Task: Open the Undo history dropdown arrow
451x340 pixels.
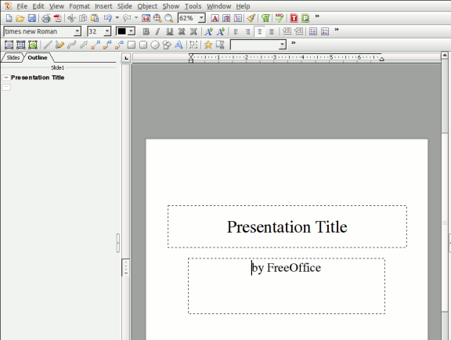Action: (117, 18)
